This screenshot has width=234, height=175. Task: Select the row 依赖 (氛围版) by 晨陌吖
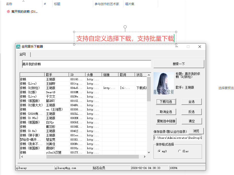coord(83,148)
